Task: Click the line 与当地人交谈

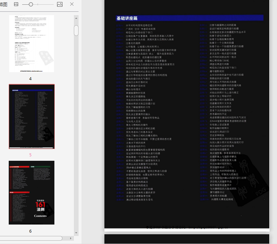Action: tap(133, 121)
